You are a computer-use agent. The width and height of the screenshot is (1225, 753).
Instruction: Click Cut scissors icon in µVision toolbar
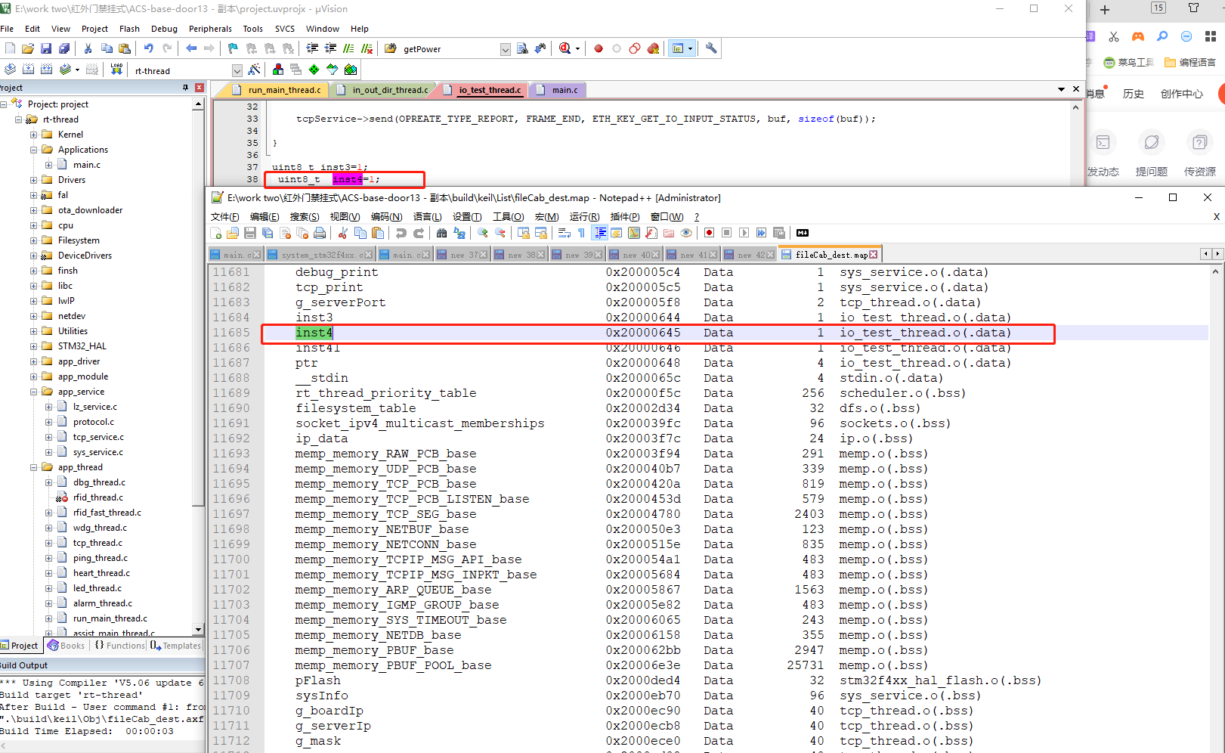88,48
